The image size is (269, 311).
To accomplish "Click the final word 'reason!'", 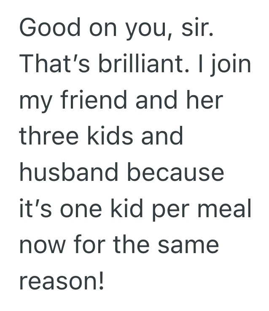I will pos(62,281).
